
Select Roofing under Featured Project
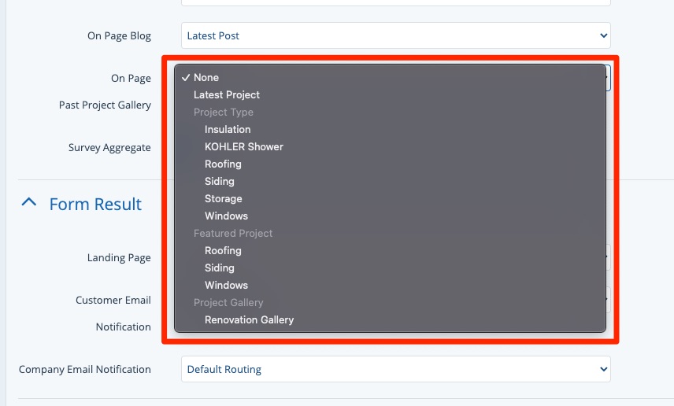[223, 250]
